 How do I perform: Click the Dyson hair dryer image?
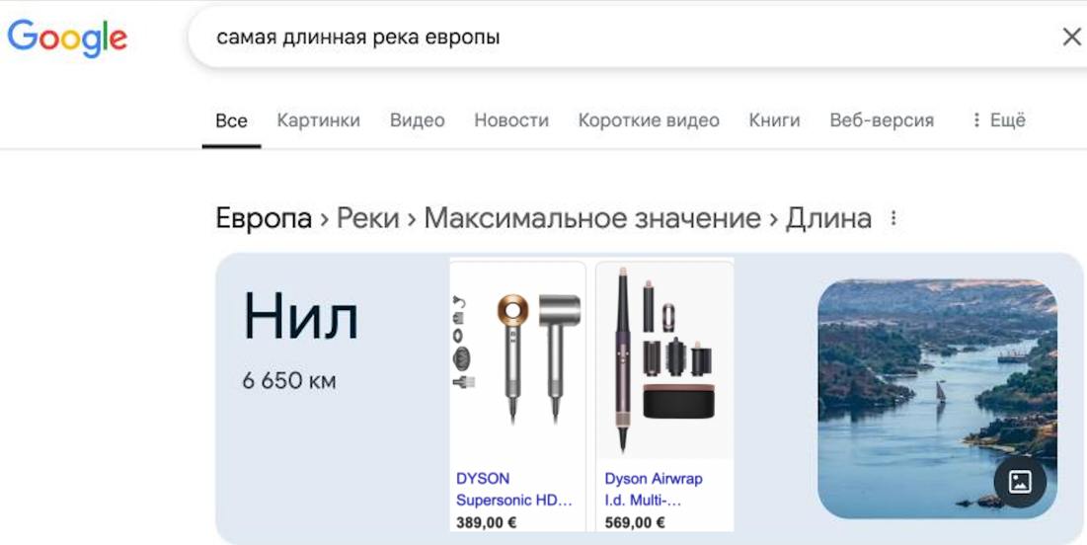(518, 358)
